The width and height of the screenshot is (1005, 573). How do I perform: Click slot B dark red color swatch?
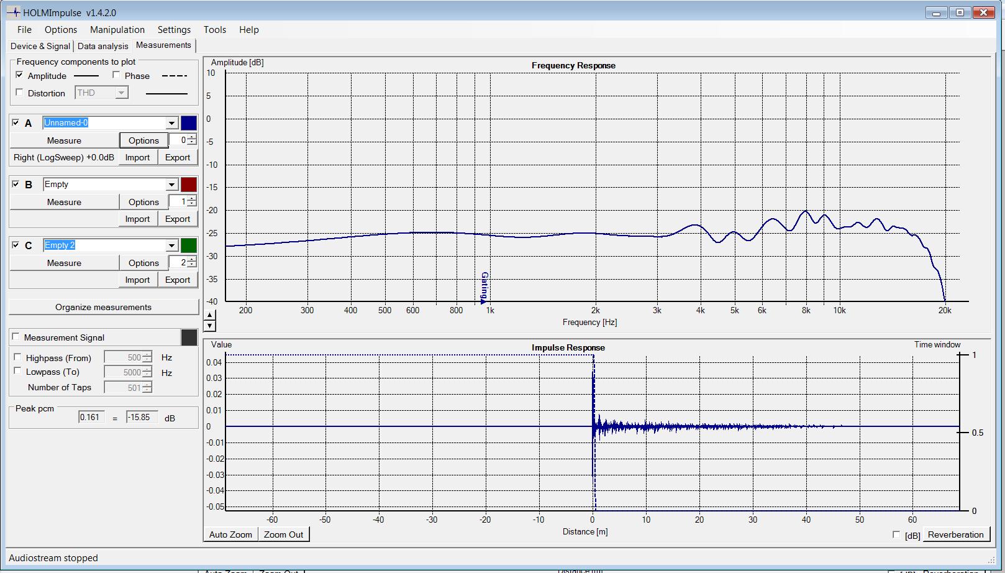click(189, 185)
